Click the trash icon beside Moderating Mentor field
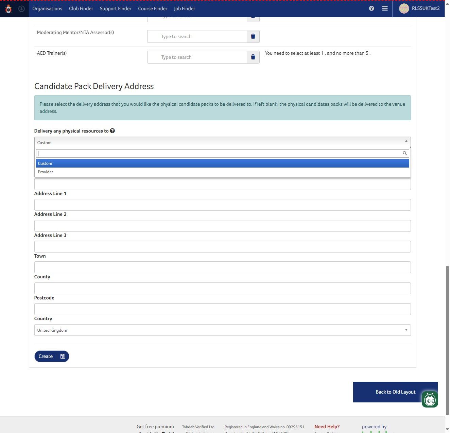 pos(253,36)
